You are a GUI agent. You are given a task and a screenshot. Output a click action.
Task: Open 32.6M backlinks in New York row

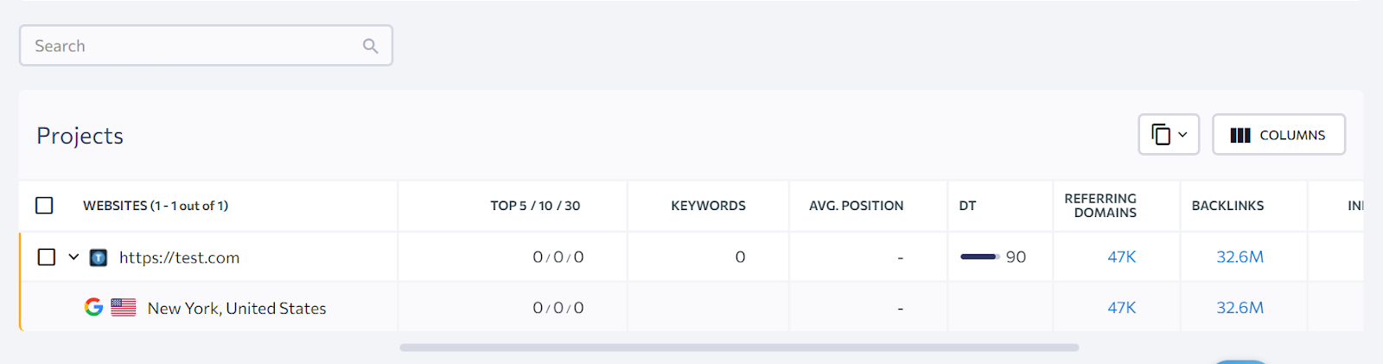1240,308
